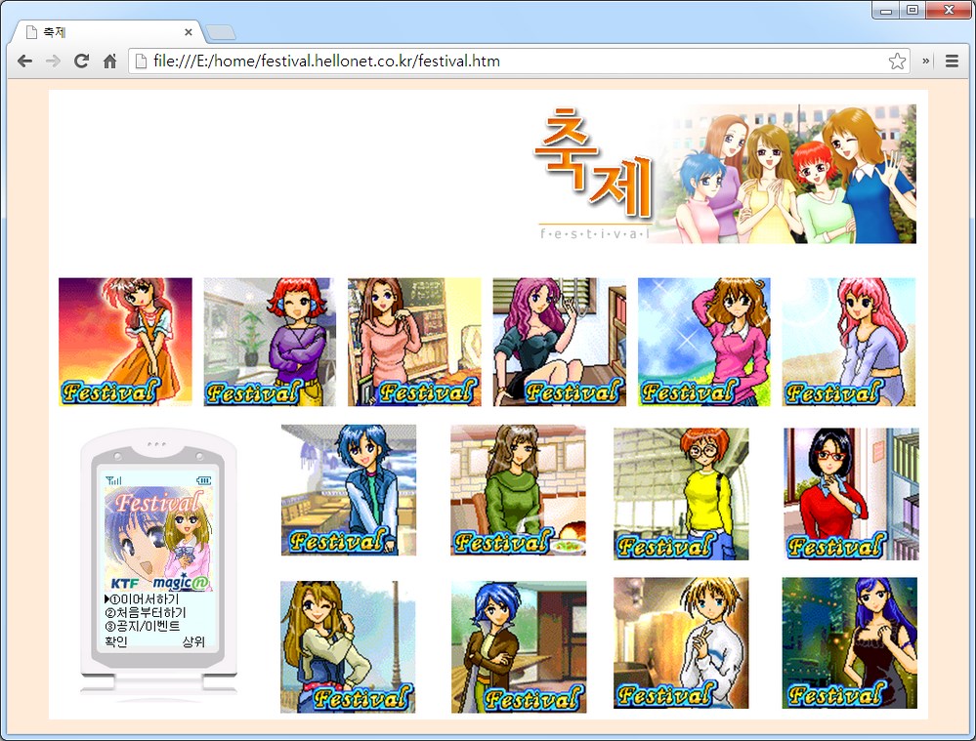Focus the address bar with festival.htm URL
The image size is (976, 741).
[x=508, y=62]
